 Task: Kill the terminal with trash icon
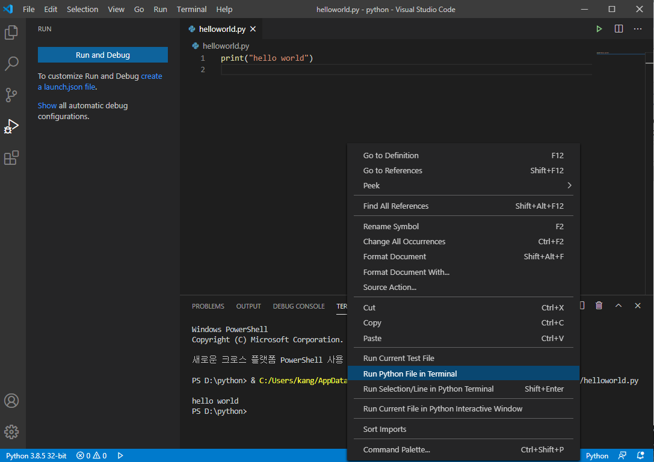click(x=599, y=306)
